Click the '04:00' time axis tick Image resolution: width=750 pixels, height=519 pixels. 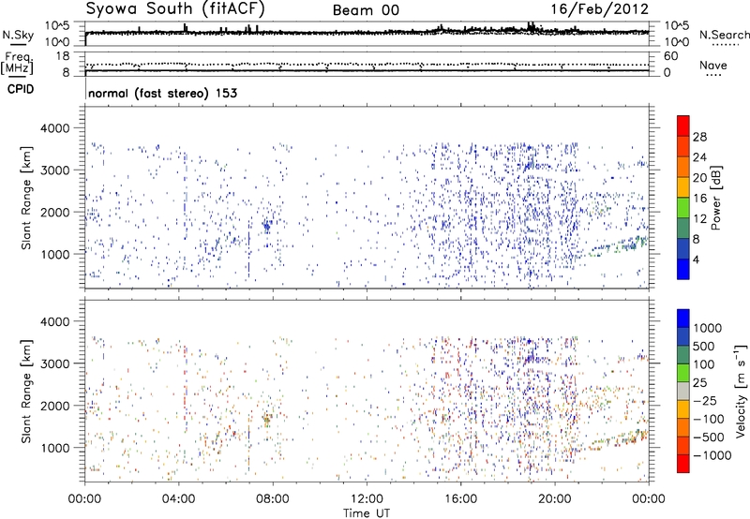coord(178,499)
